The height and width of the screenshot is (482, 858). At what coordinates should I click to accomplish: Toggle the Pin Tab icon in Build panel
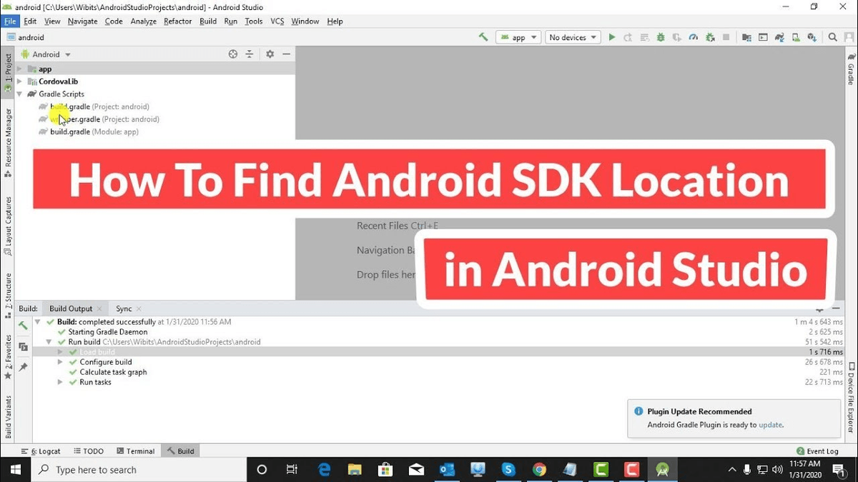pos(23,367)
